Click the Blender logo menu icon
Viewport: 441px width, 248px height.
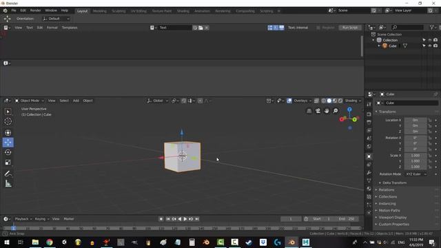coord(5,11)
